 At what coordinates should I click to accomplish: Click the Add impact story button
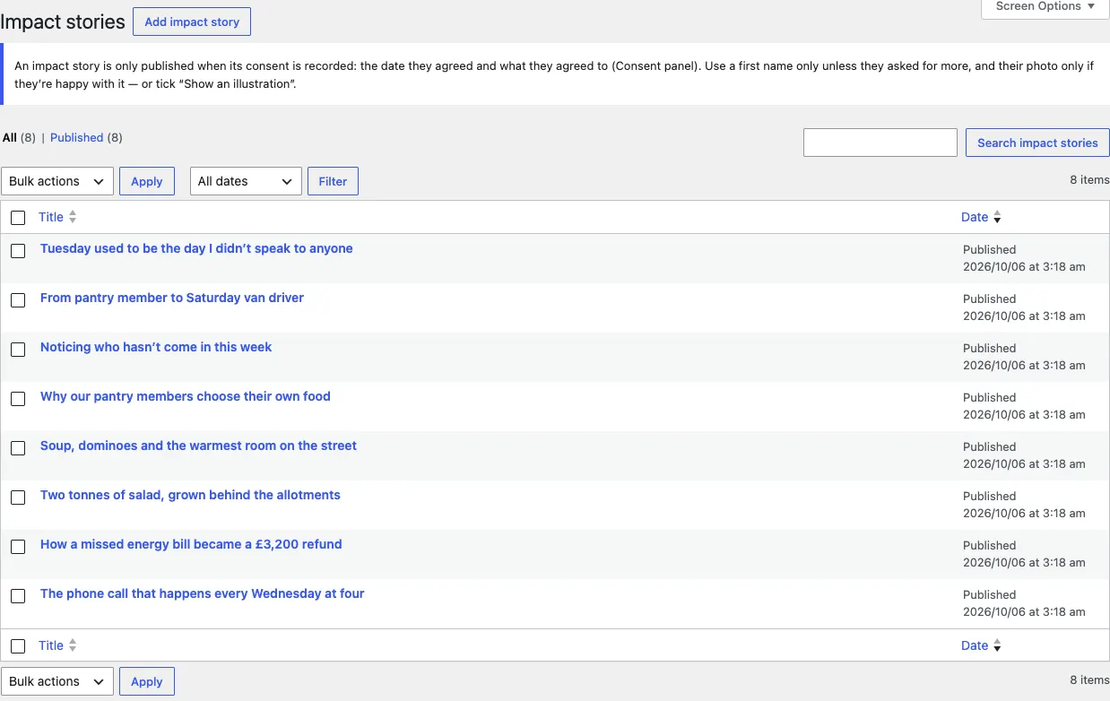(192, 22)
